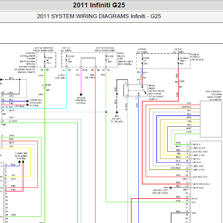Click the 'RED (OR PNK)' wire label
The height and width of the screenshot is (223, 223).
click(90, 76)
